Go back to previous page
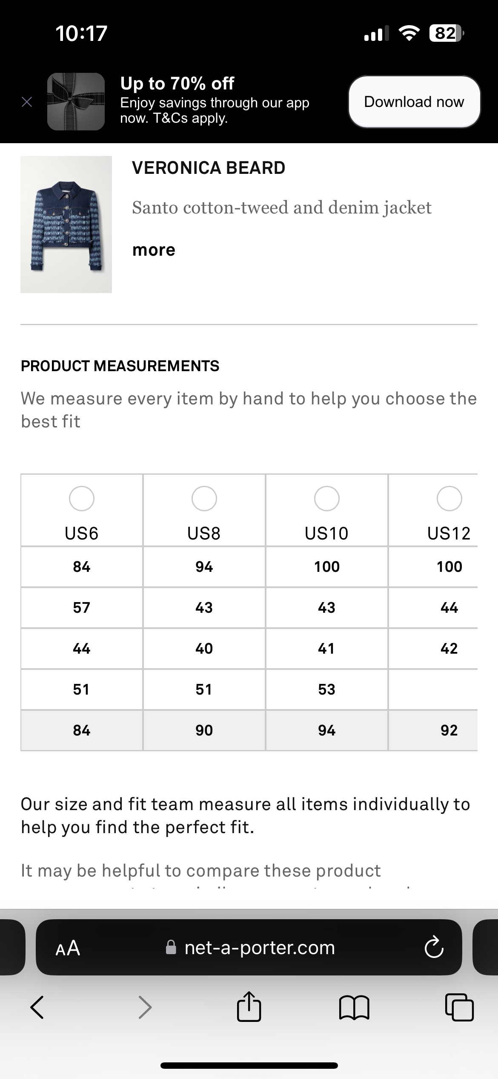498x1079 pixels. point(37,1007)
